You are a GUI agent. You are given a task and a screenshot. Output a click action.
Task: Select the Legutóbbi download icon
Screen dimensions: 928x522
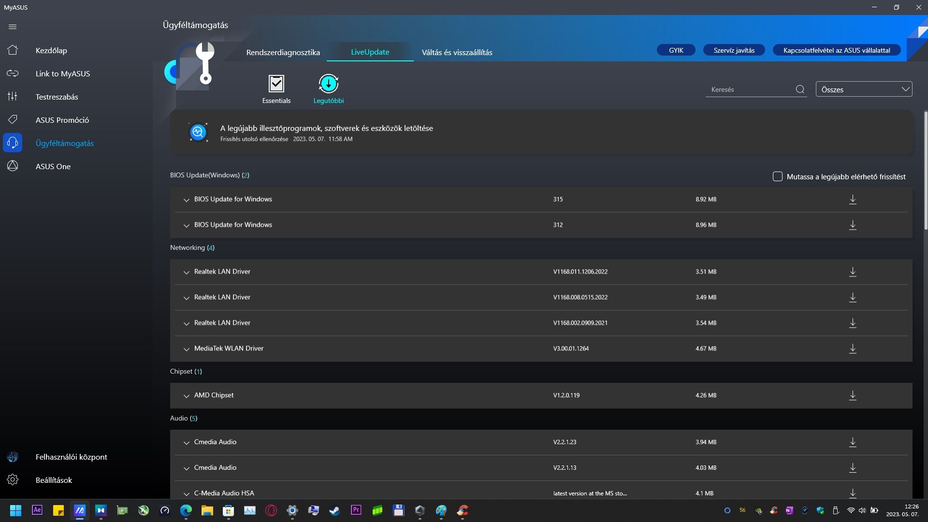click(329, 84)
